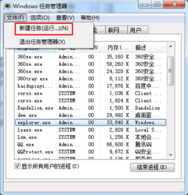The image size is (188, 195).
Task: Click the 1,036 K memory value
Action: 119,93
